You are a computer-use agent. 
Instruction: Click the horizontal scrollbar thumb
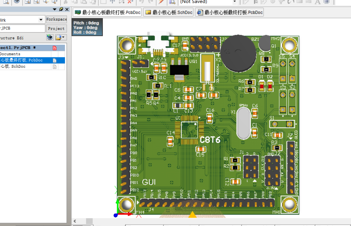[89, 221]
